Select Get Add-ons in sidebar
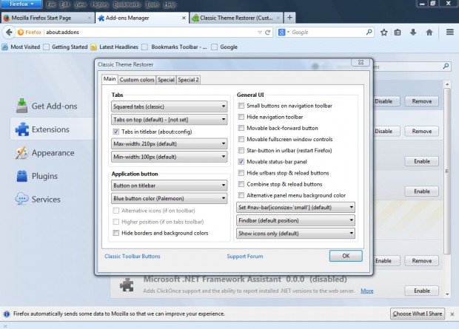This screenshot has height=329, width=459. tap(47, 106)
